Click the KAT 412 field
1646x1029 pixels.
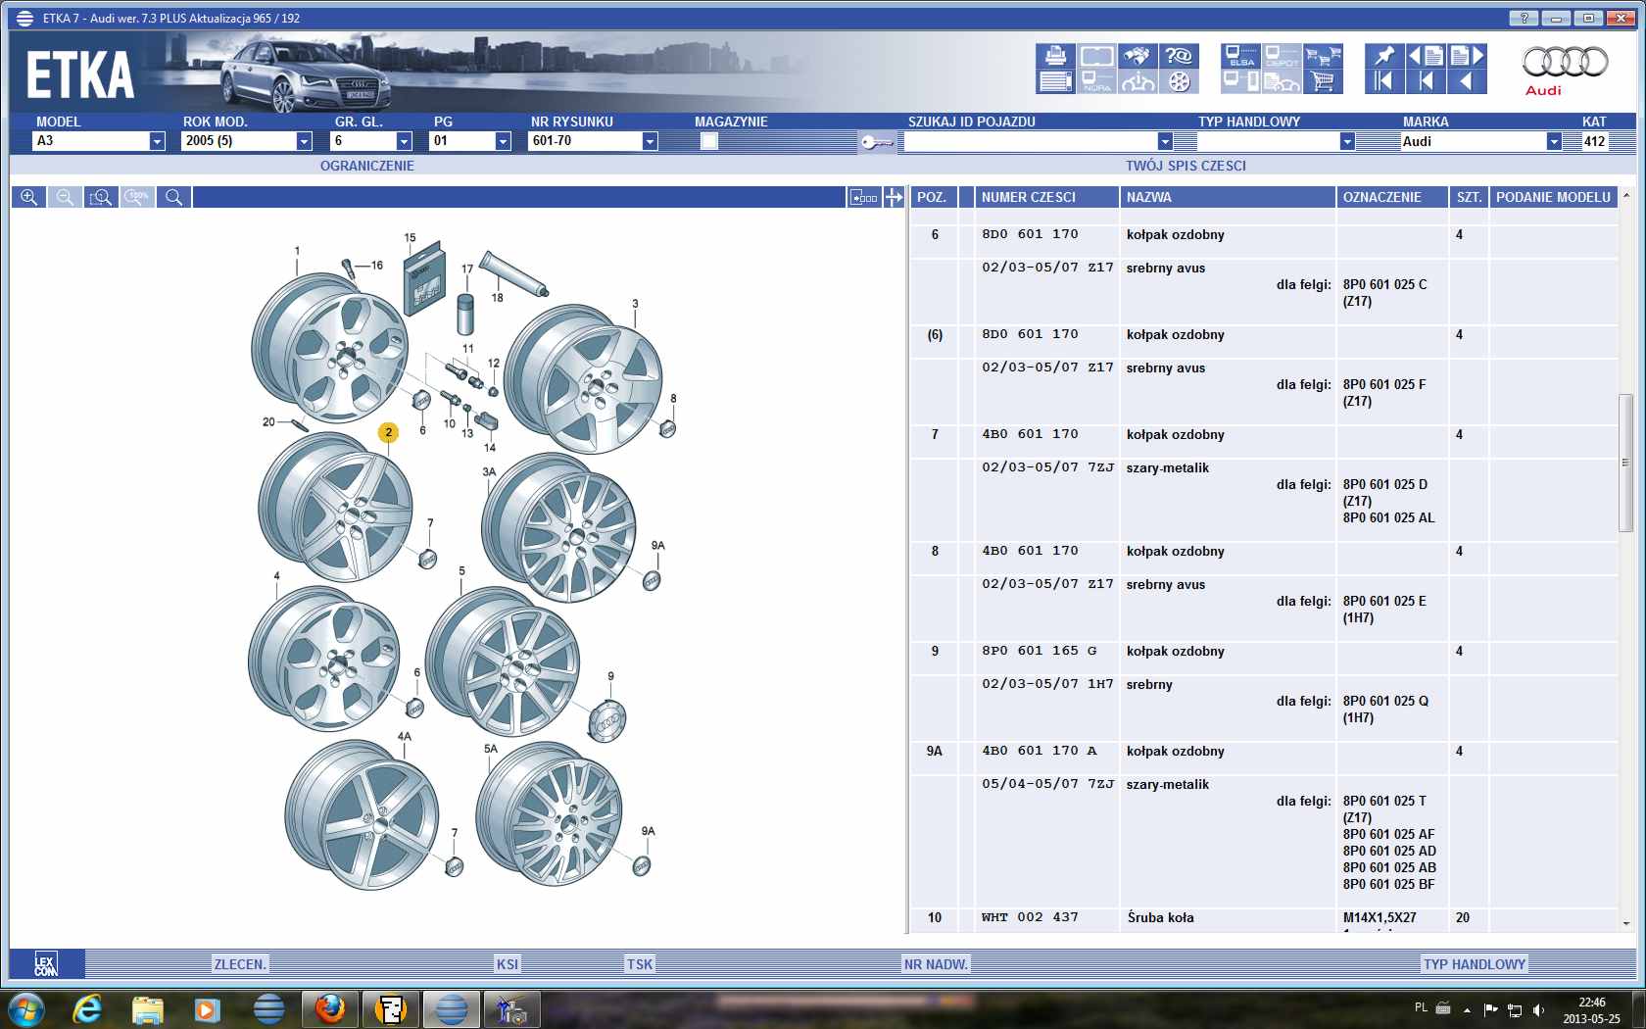1594,141
